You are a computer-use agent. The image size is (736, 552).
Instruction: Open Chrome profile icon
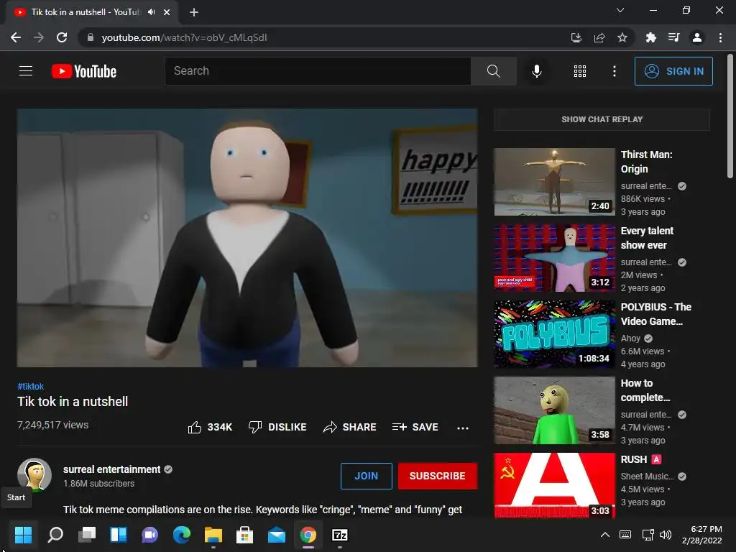697,37
